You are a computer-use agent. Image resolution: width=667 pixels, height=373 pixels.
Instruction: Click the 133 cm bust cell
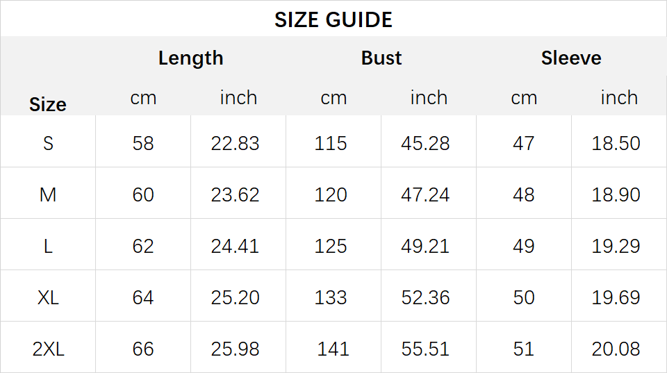(x=331, y=298)
